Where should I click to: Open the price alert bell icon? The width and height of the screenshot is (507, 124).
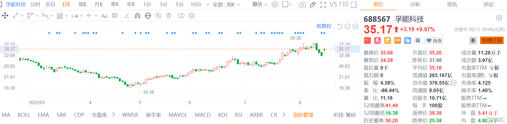pyautogui.click(x=473, y=40)
